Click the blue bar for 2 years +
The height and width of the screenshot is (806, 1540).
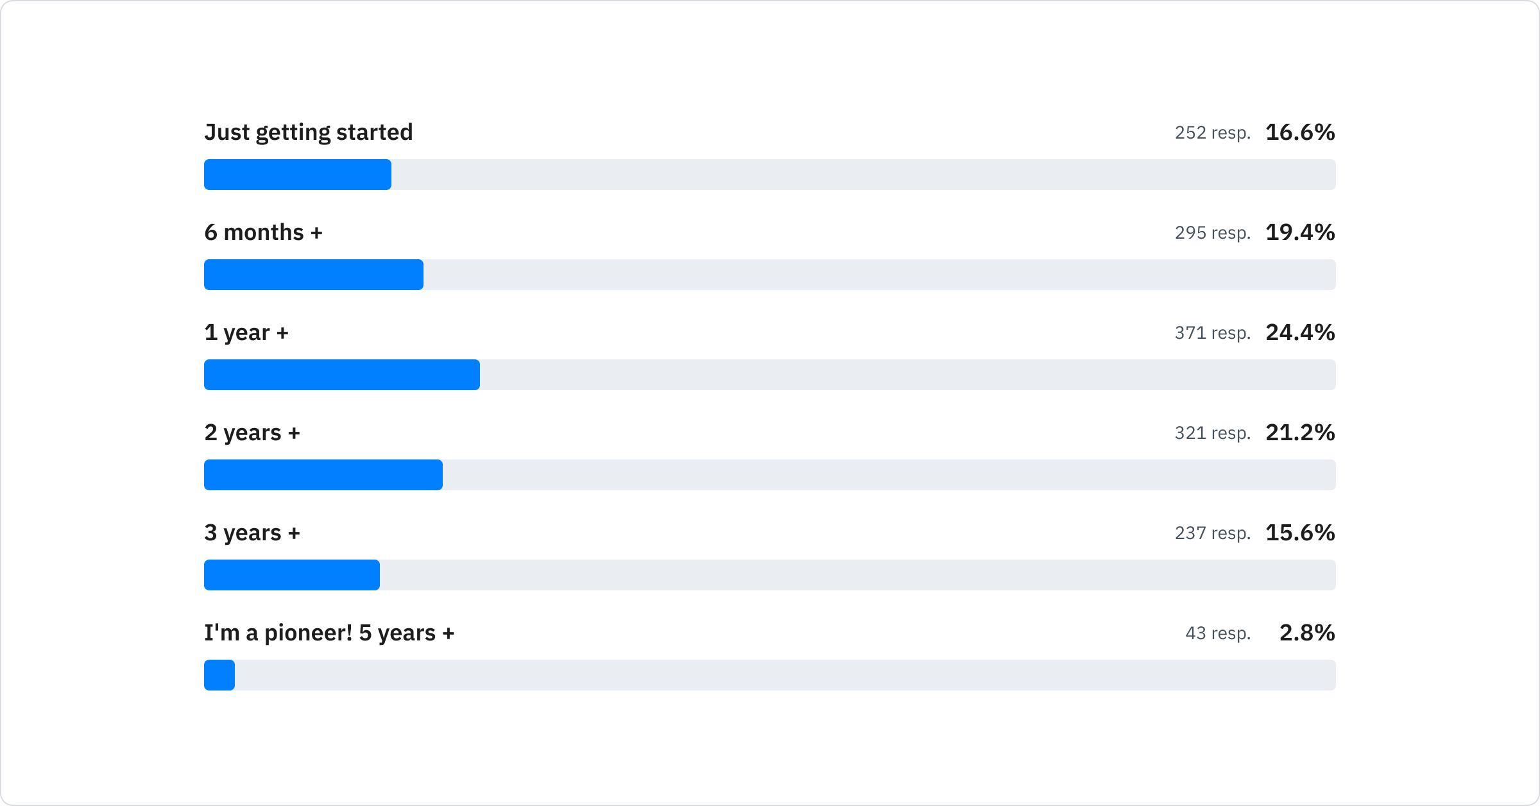[323, 475]
